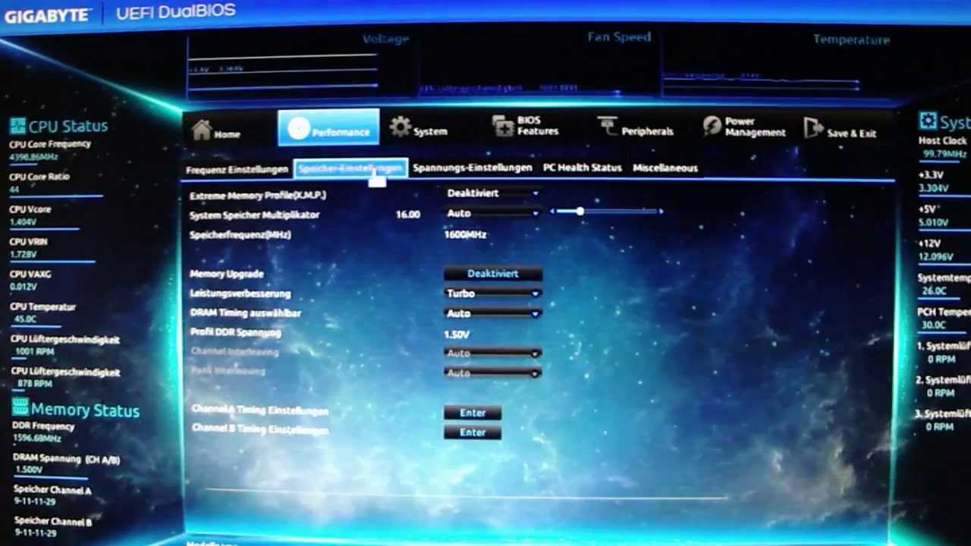Click PCH temperature value 30.0C

point(934,325)
